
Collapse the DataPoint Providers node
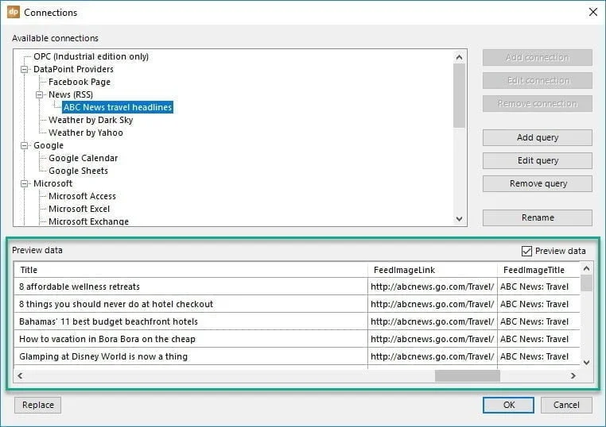coord(25,69)
